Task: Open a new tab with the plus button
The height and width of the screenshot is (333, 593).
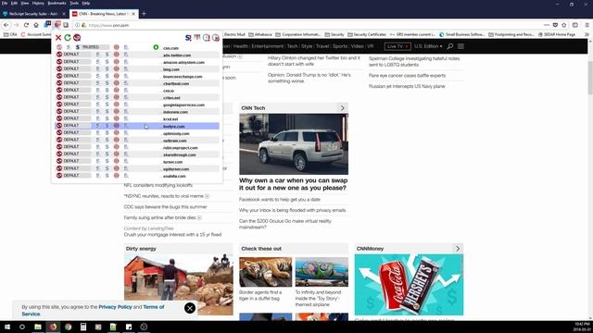Action: point(144,14)
